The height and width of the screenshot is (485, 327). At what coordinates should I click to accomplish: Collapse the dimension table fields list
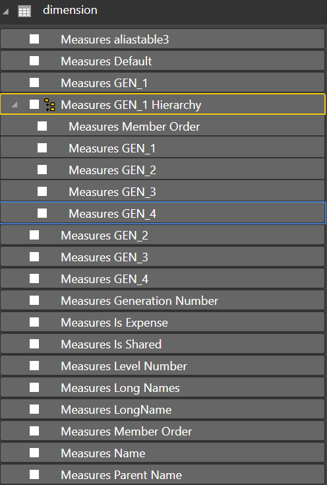point(5,12)
